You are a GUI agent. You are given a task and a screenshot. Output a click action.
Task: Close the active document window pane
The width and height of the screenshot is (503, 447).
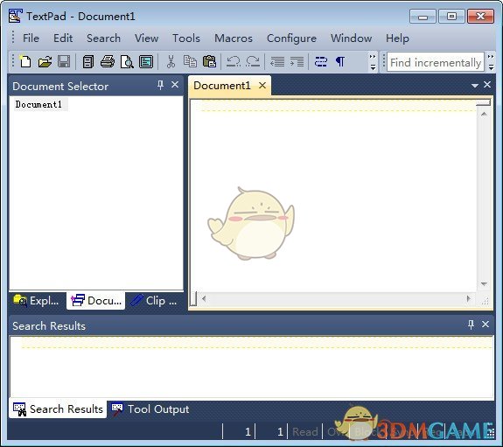(487, 84)
